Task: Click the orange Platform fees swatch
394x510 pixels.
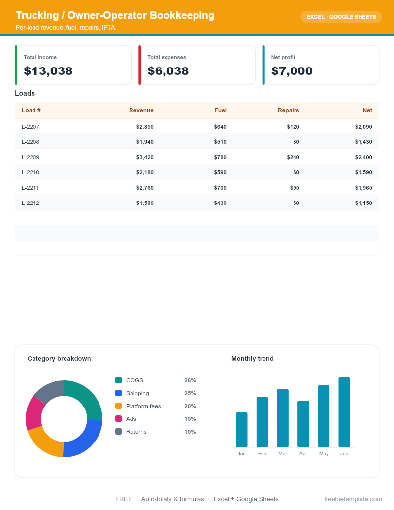Action: pyautogui.click(x=118, y=406)
